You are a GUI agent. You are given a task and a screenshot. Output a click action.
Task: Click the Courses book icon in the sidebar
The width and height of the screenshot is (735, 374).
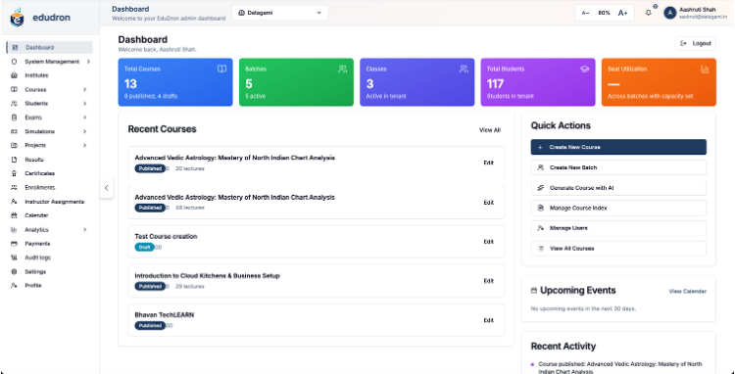point(14,89)
